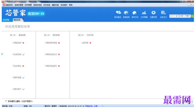Click the 服务器 status bar entry
The width and height of the screenshot is (196, 109).
[x=7, y=106]
